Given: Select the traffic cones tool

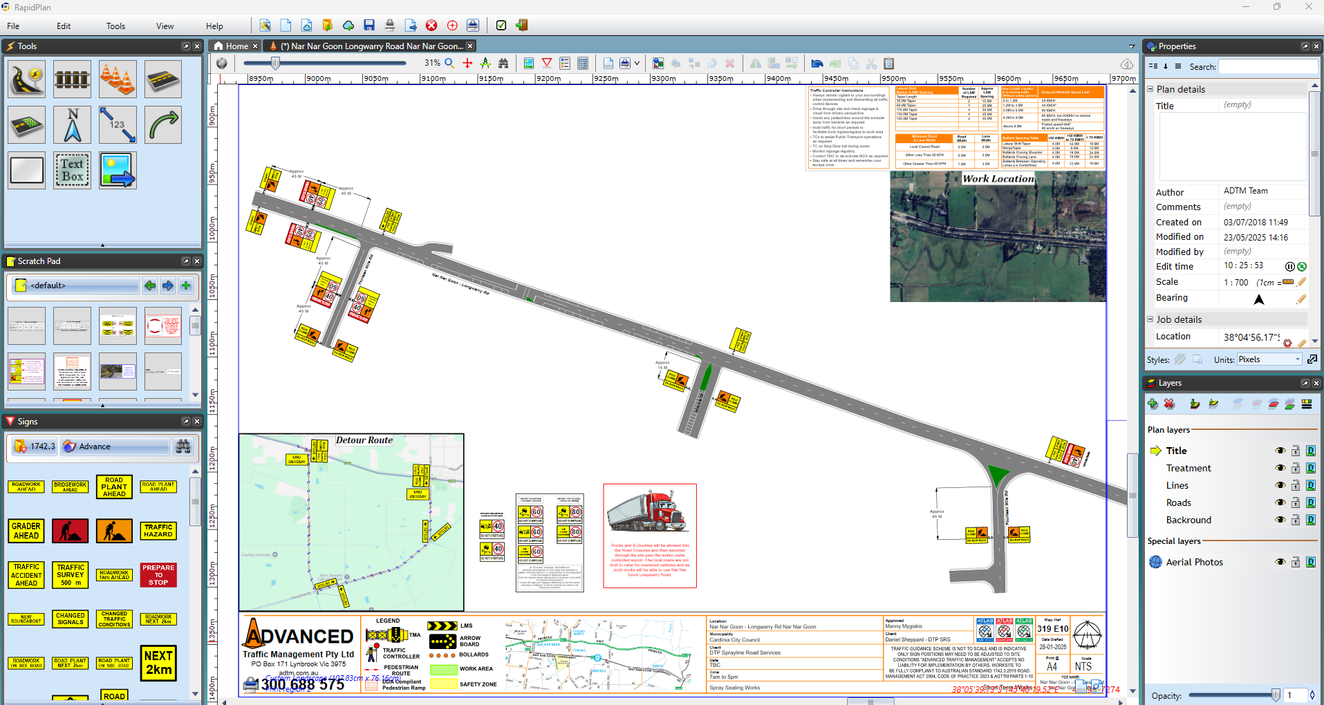Looking at the screenshot, I should click(x=118, y=79).
